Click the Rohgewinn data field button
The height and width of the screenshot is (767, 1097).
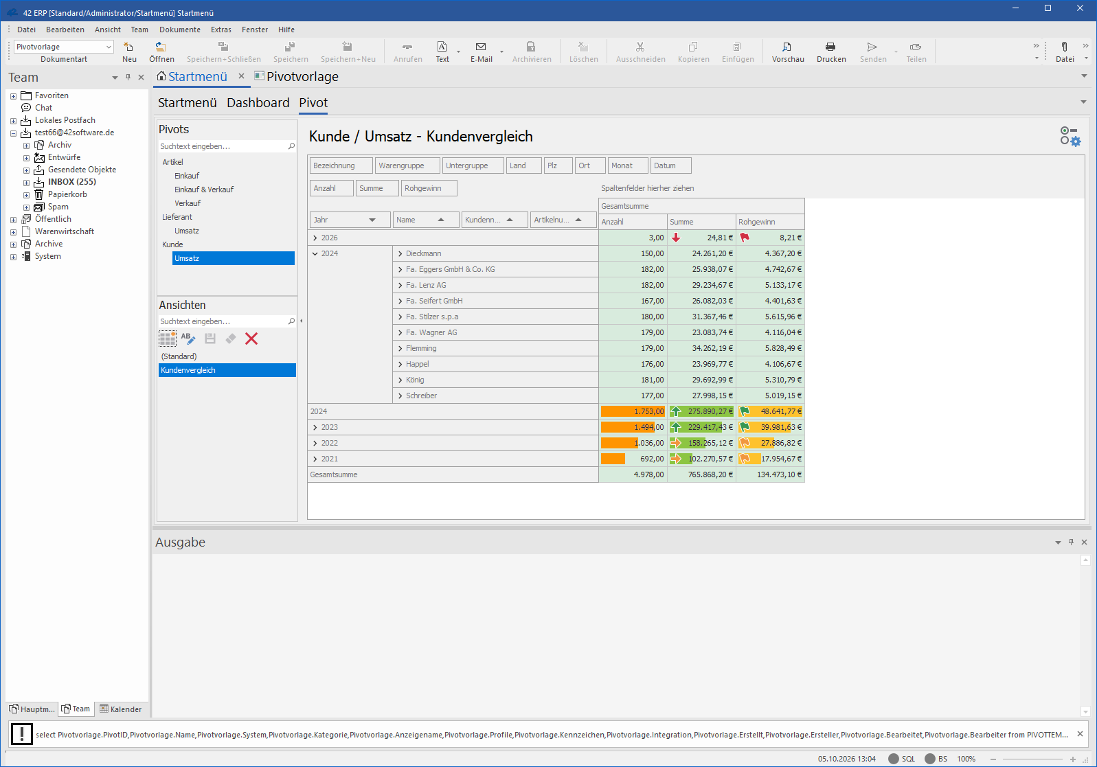pos(429,188)
